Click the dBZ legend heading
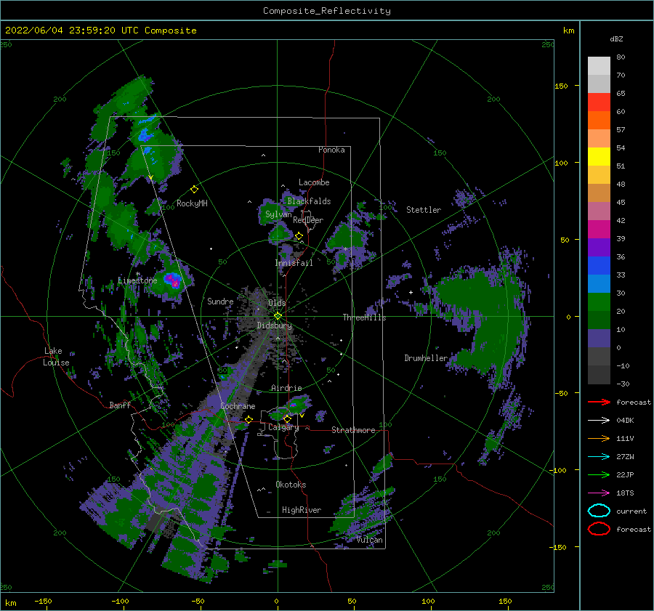Screen dimensions: 654x611 616,39
